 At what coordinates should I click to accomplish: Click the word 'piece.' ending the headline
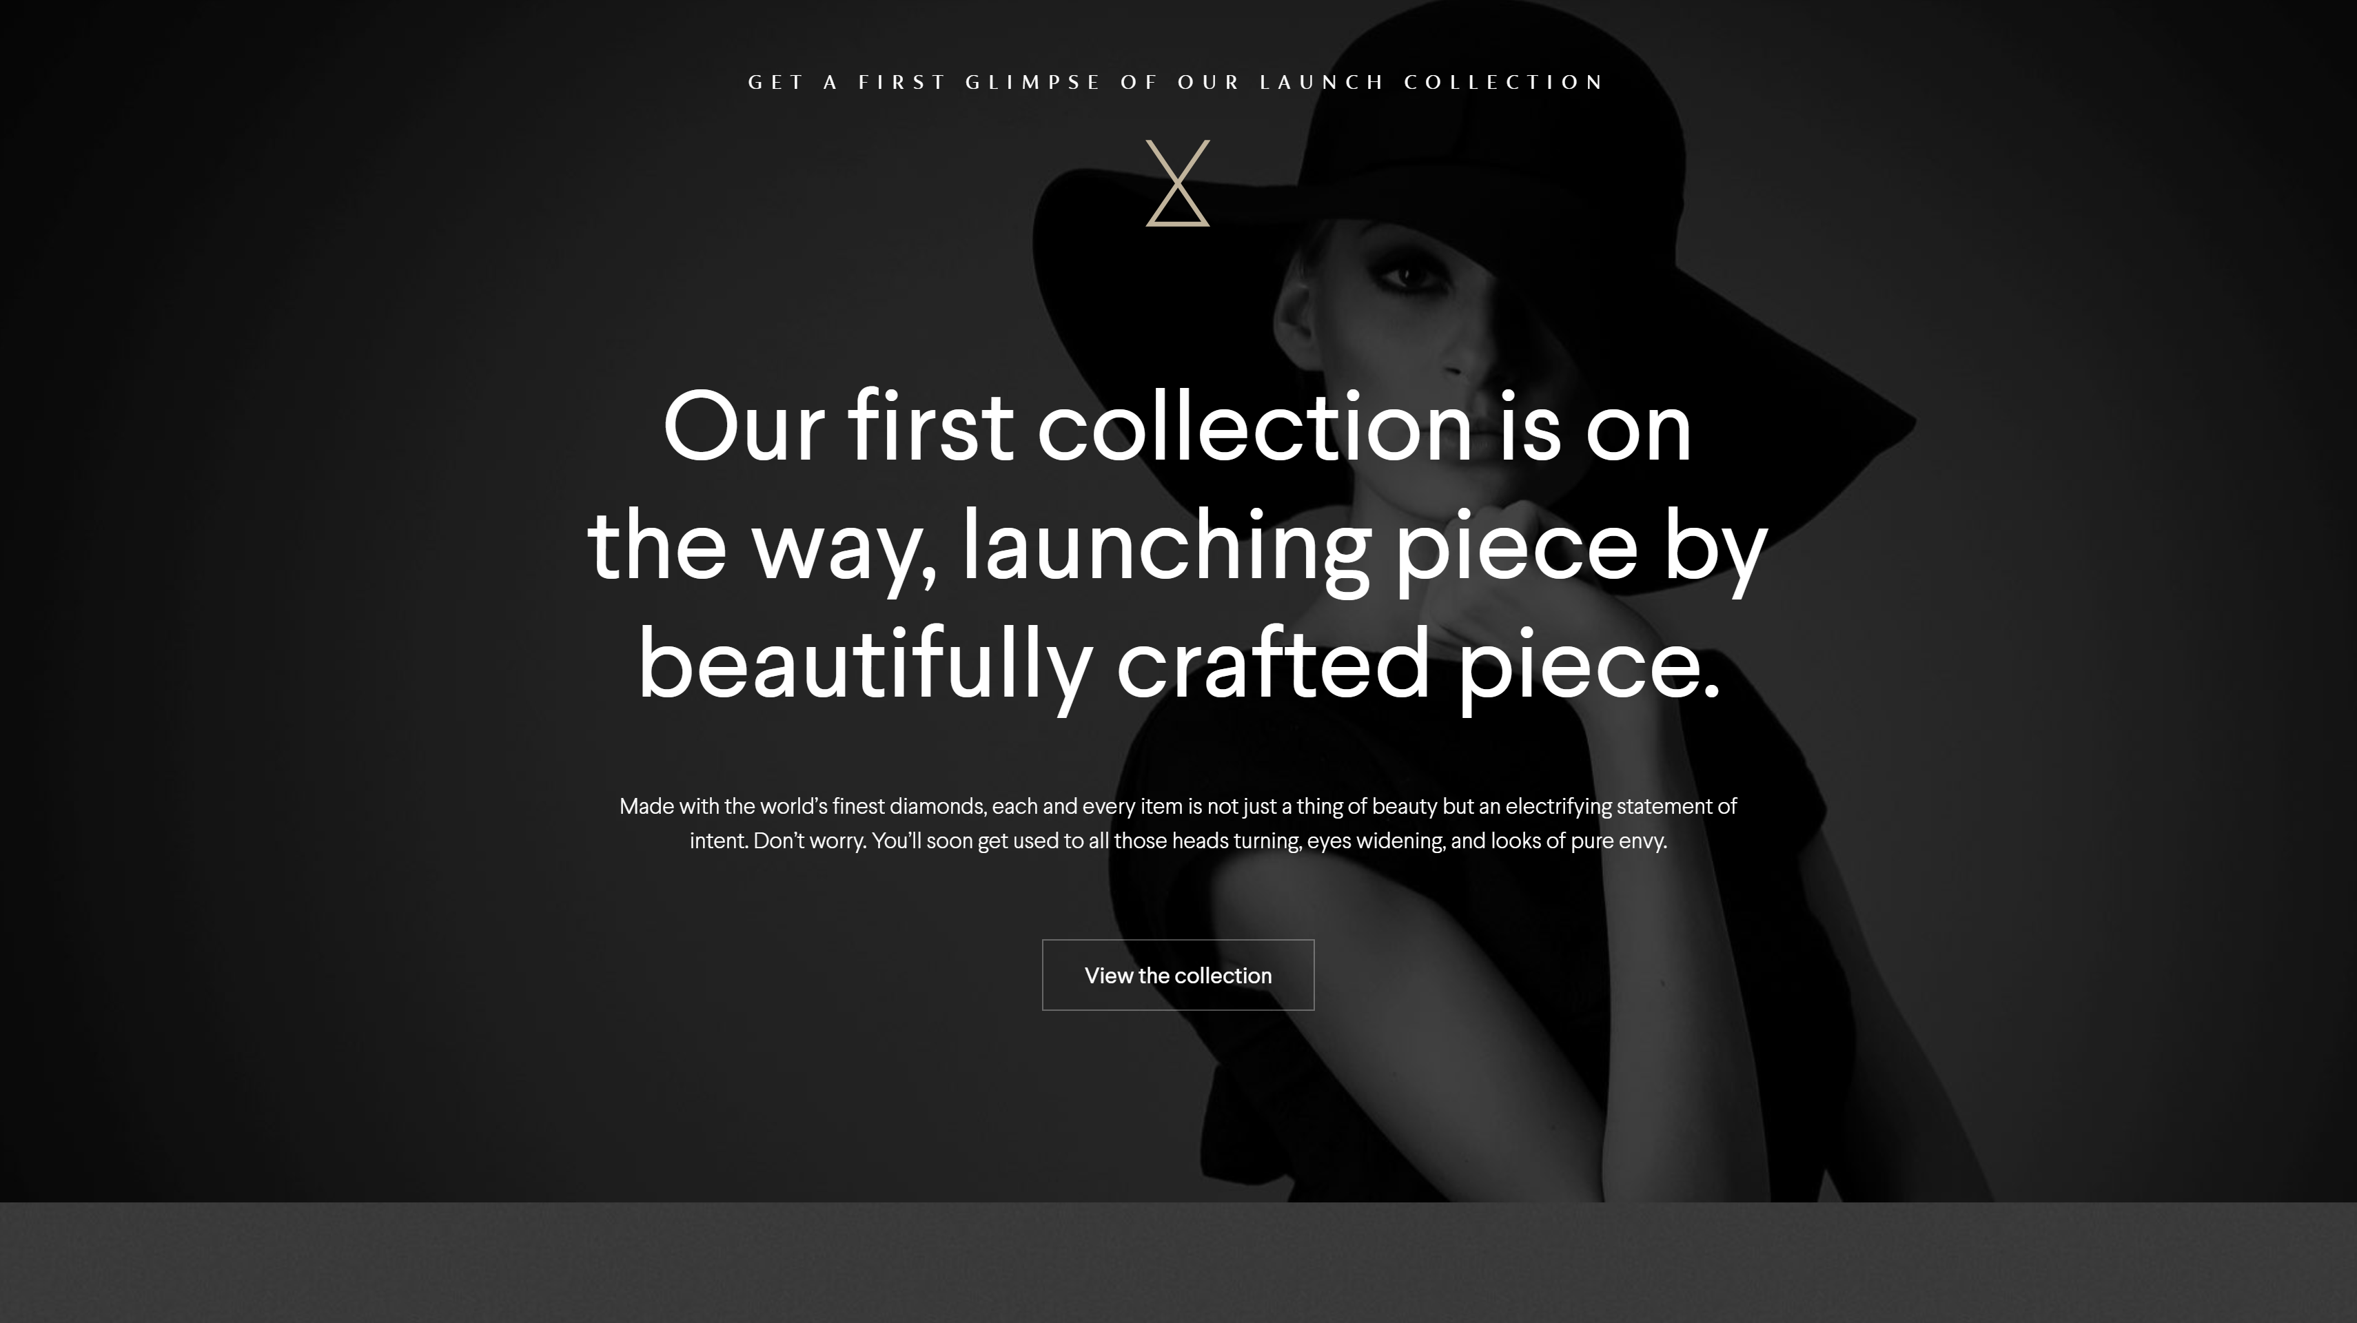(1589, 668)
